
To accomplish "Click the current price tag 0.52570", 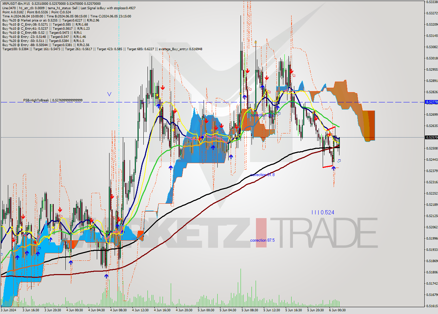I will tap(431, 137).
